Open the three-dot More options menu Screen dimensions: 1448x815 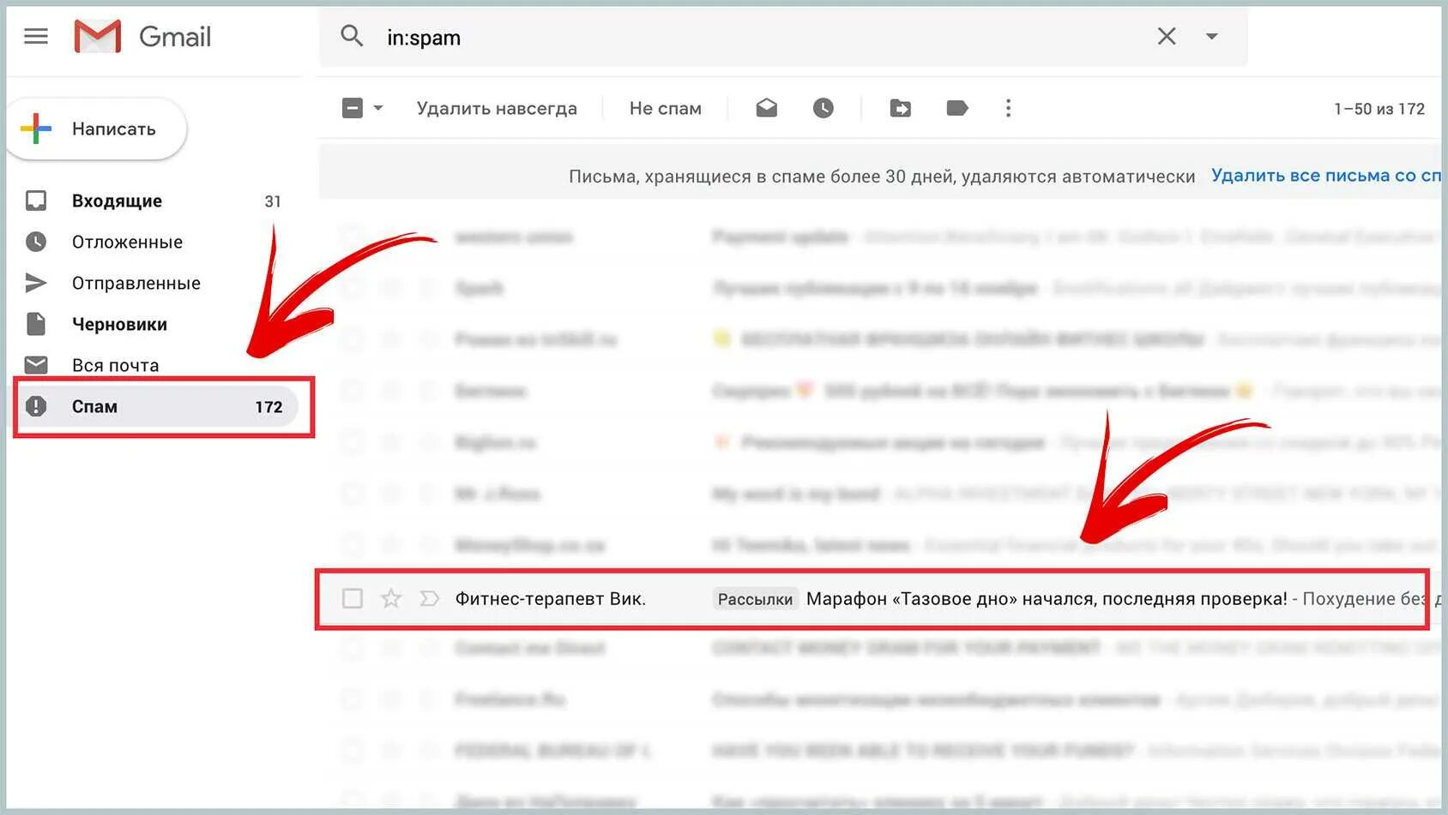(x=1008, y=108)
